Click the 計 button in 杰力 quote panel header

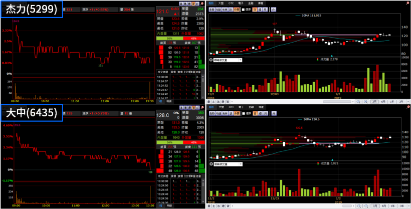[197, 4]
